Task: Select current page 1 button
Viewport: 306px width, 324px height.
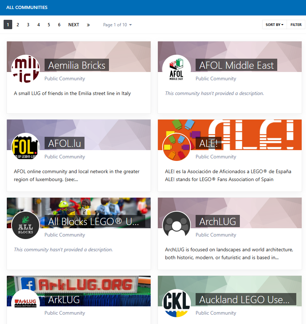Action: click(8, 25)
